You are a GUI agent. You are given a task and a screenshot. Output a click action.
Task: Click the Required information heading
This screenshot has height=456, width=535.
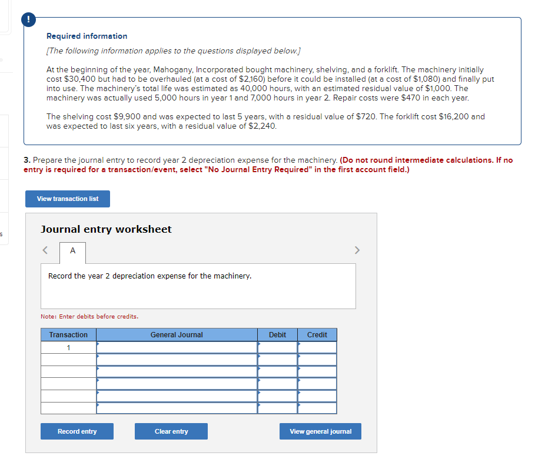(x=87, y=36)
